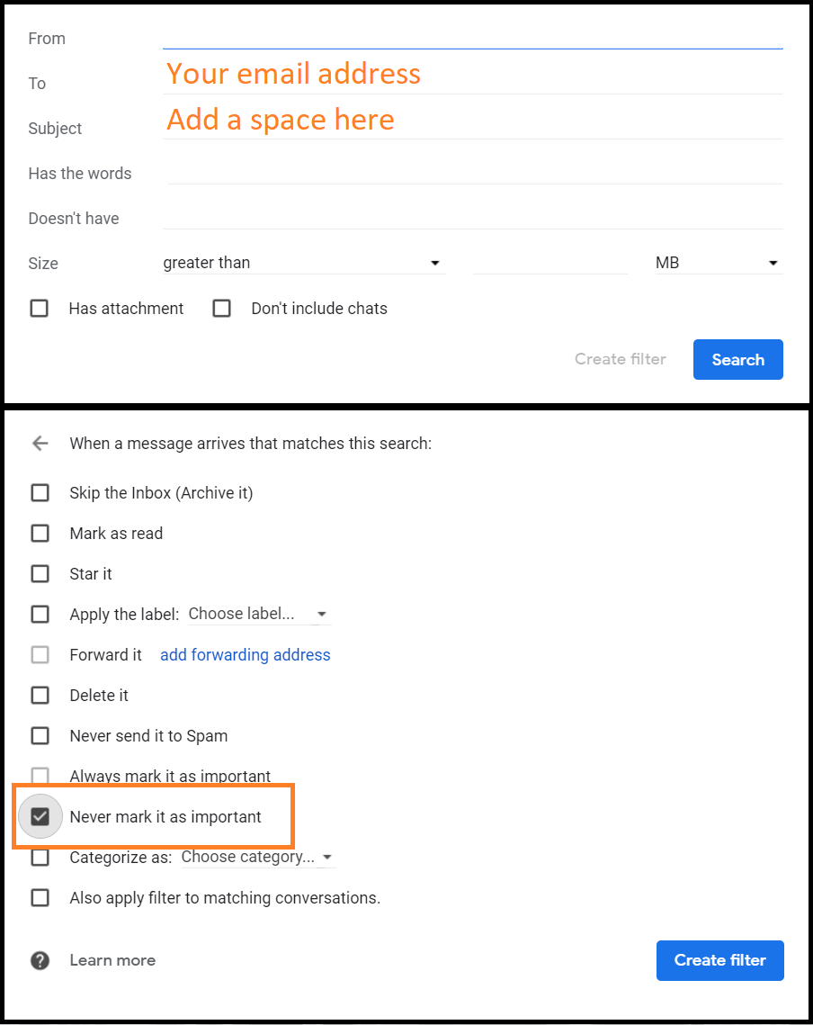Open the Choose label dropdown
The width and height of the screenshot is (813, 1025).
(x=257, y=615)
